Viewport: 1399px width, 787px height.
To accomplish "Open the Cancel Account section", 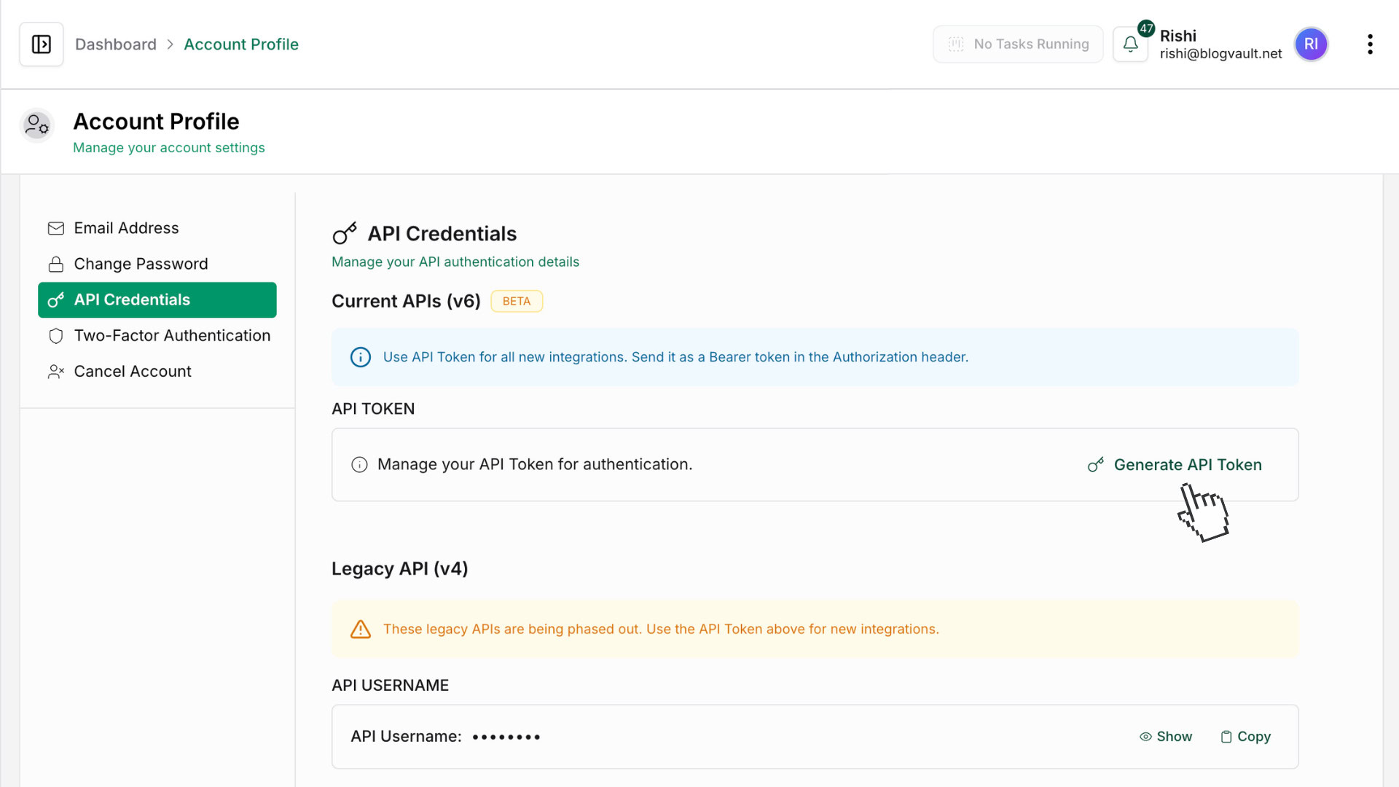I will point(157,372).
